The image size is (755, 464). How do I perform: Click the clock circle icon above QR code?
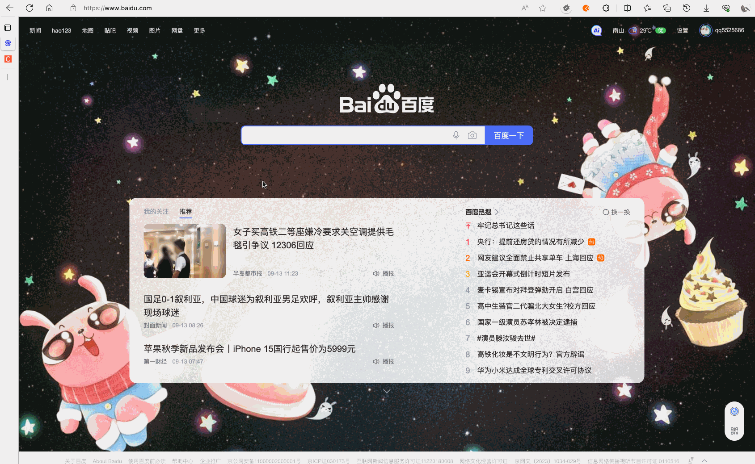(x=734, y=410)
